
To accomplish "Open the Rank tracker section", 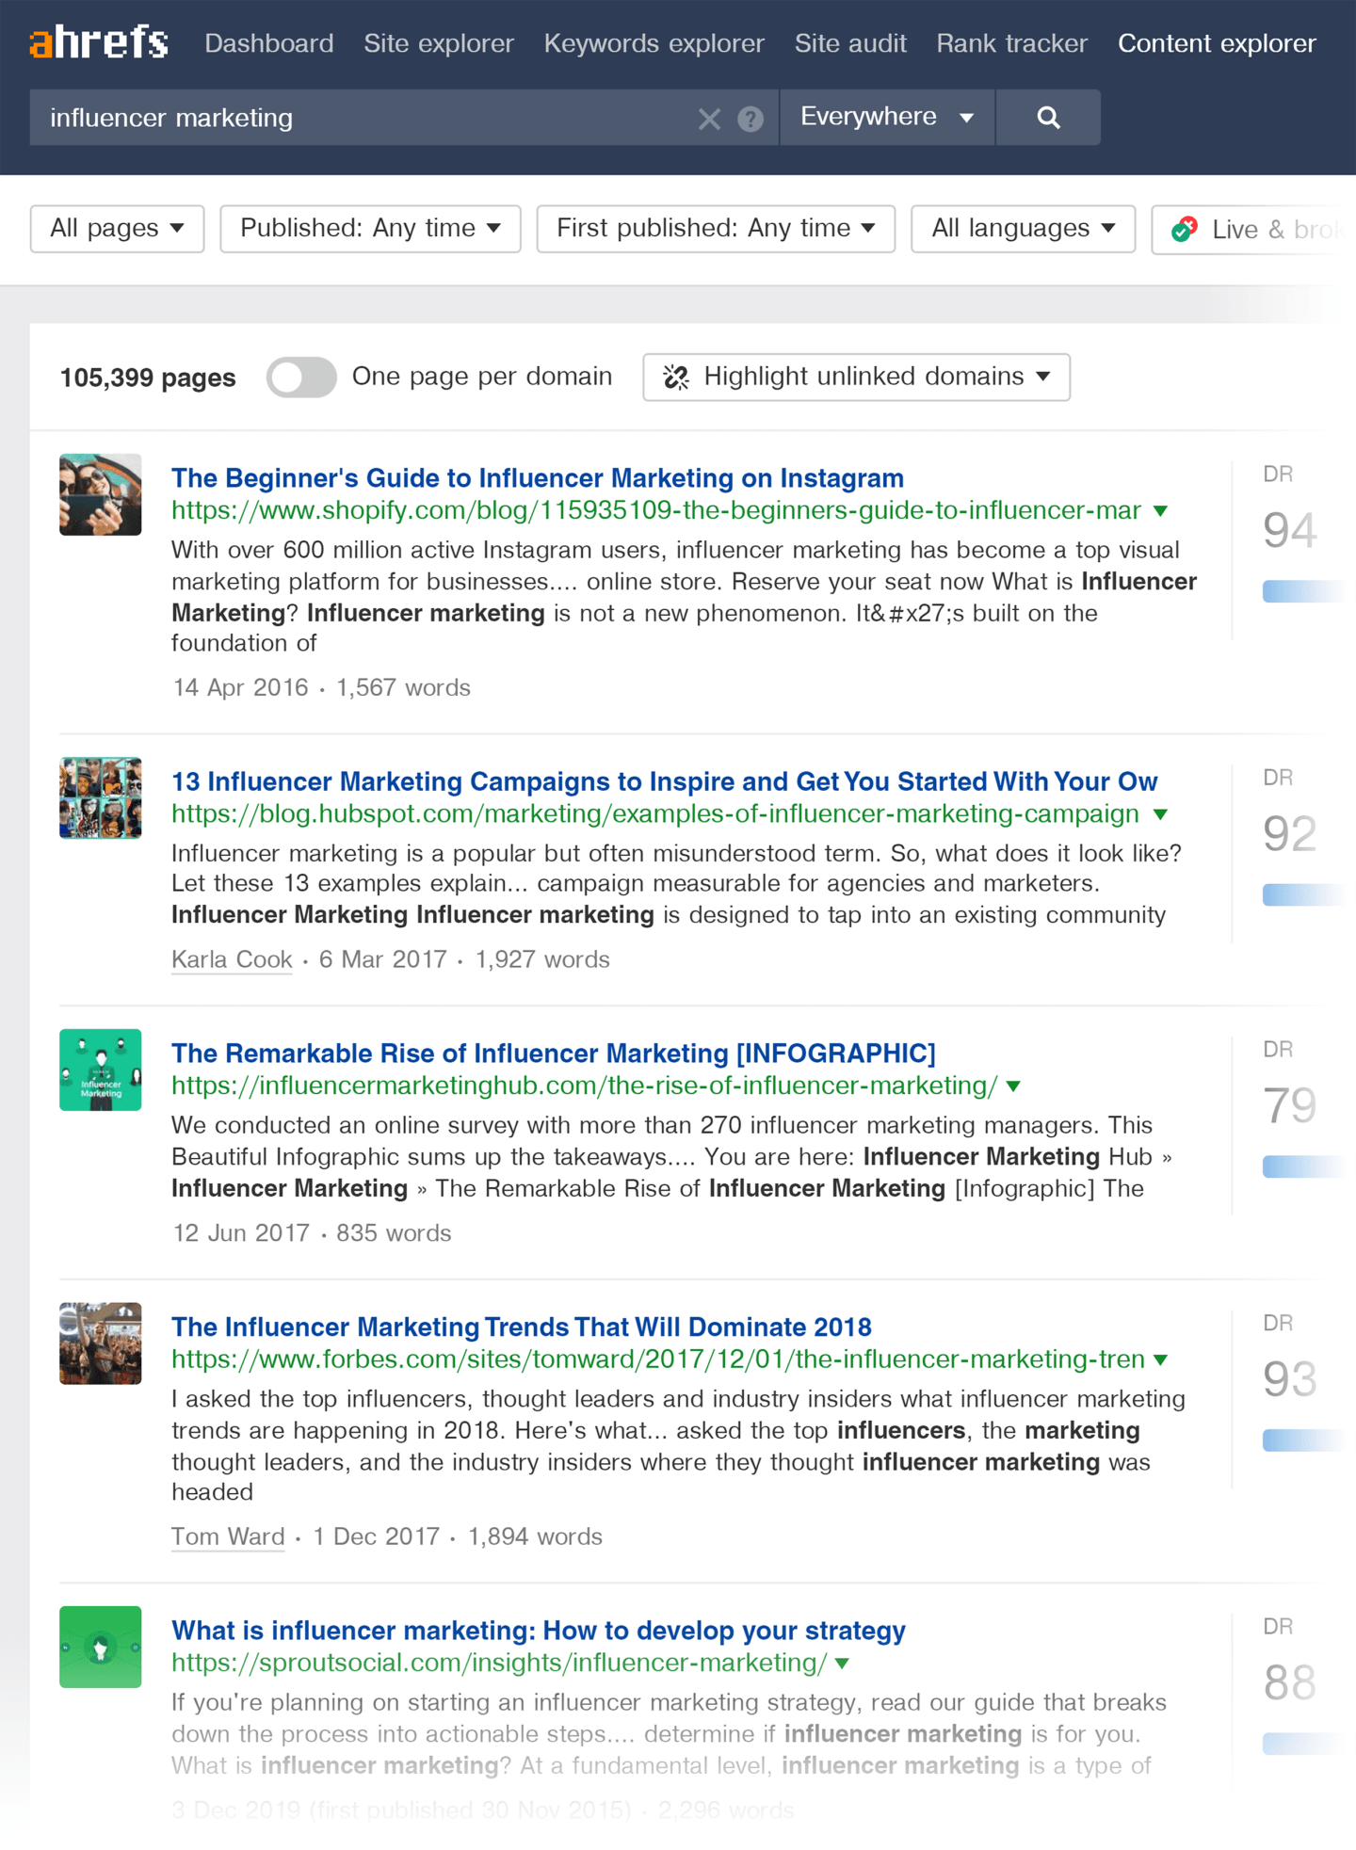I will [x=1011, y=43].
